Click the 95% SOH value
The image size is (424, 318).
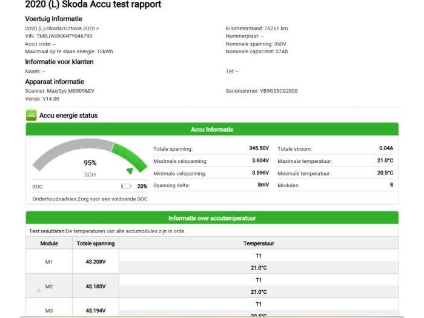90,163
